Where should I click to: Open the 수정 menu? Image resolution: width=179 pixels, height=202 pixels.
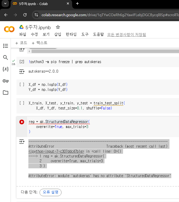pyautogui.click(x=34, y=34)
